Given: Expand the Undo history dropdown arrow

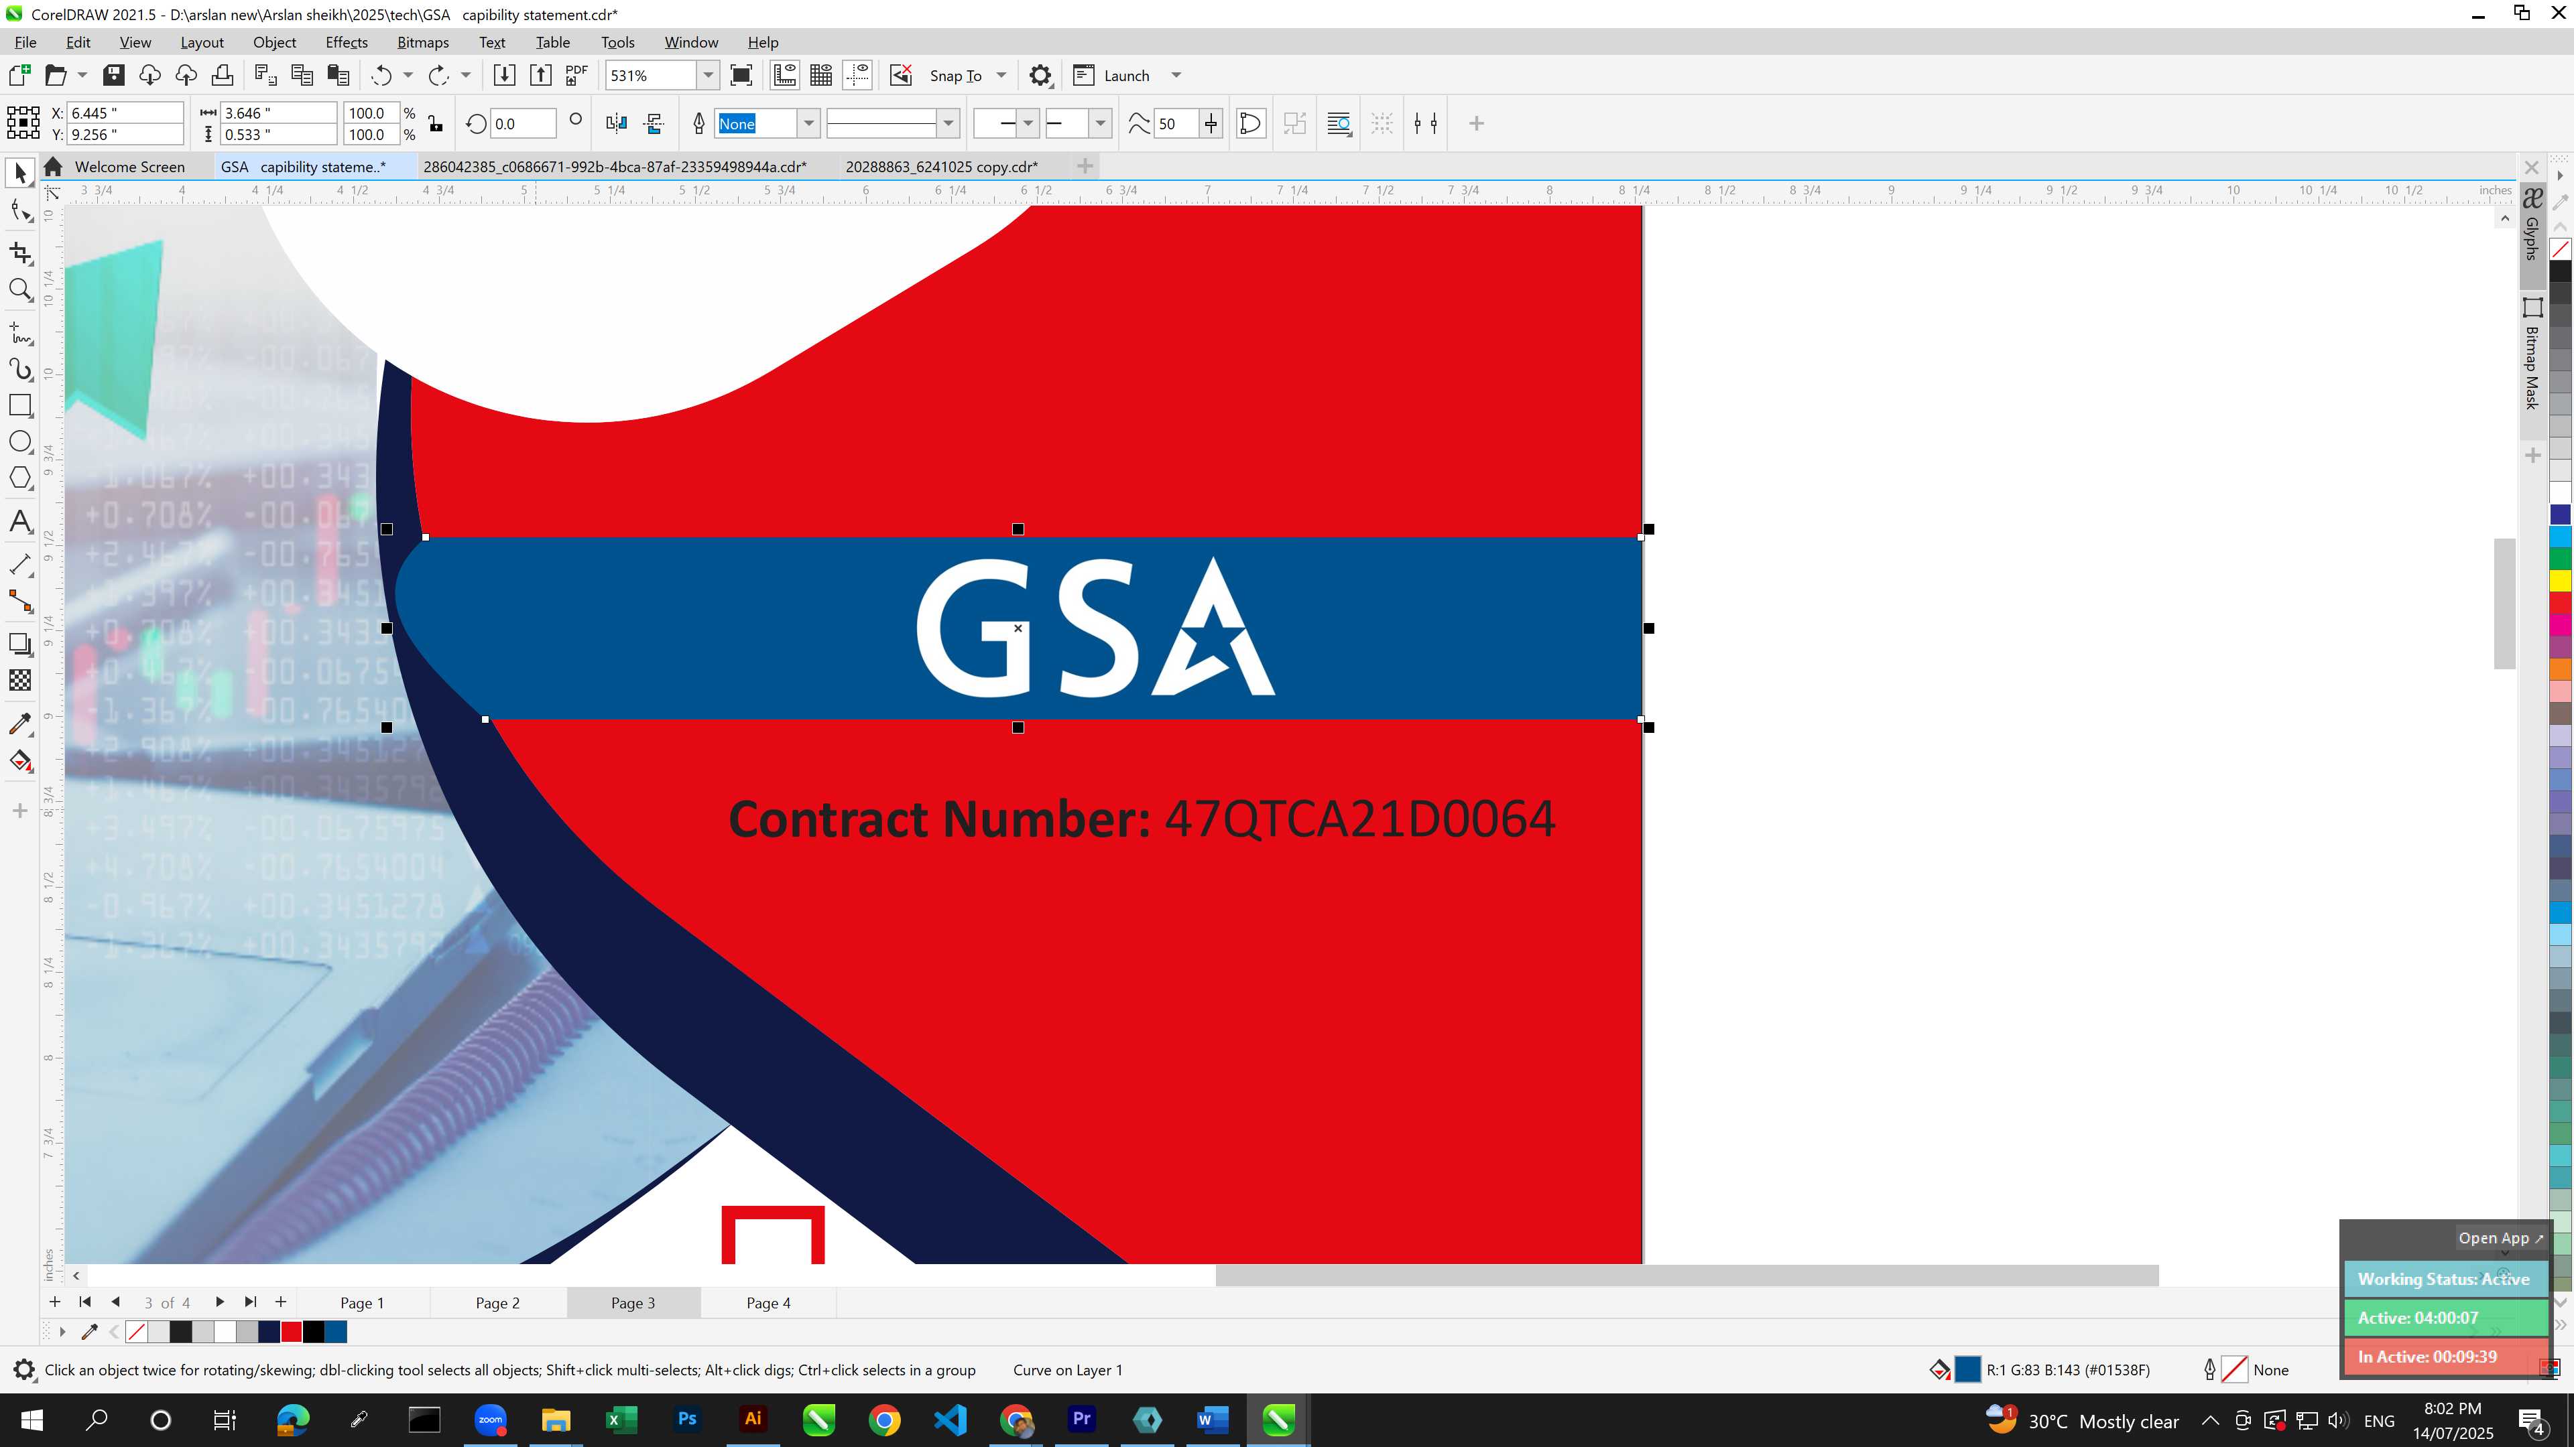Looking at the screenshot, I should [x=407, y=76].
